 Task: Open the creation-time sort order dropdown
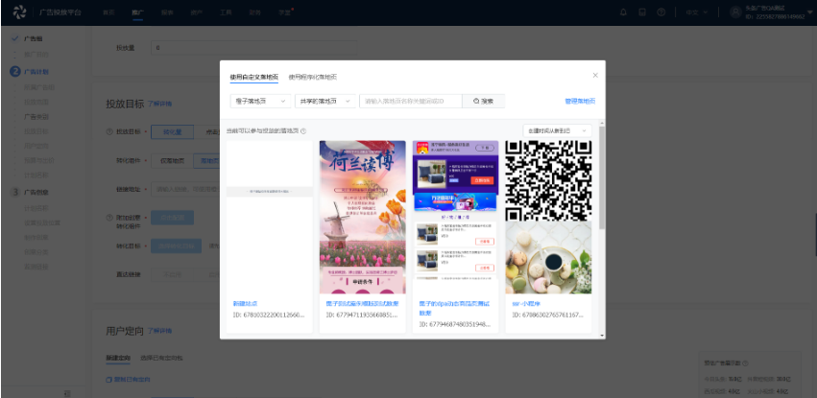[557, 130]
